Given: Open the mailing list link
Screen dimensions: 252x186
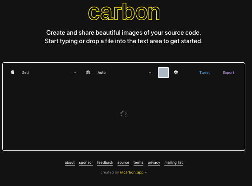Looking at the screenshot, I should coord(174,162).
